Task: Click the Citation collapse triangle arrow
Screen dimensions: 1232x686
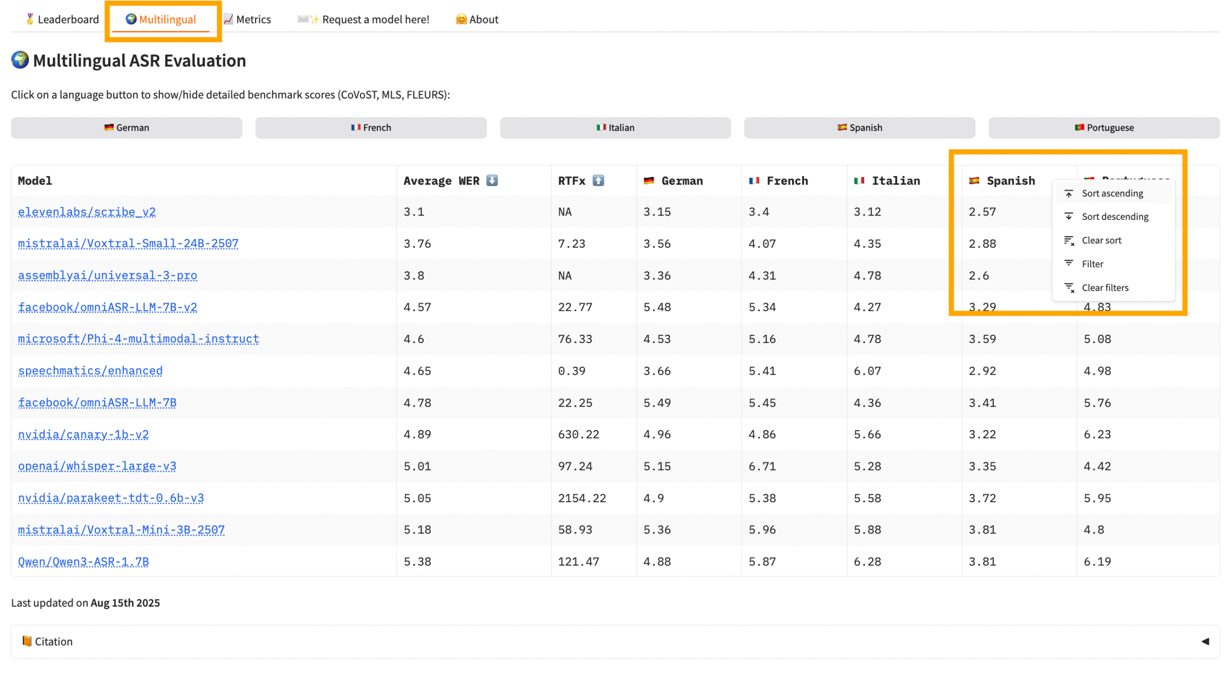Action: (x=1205, y=642)
